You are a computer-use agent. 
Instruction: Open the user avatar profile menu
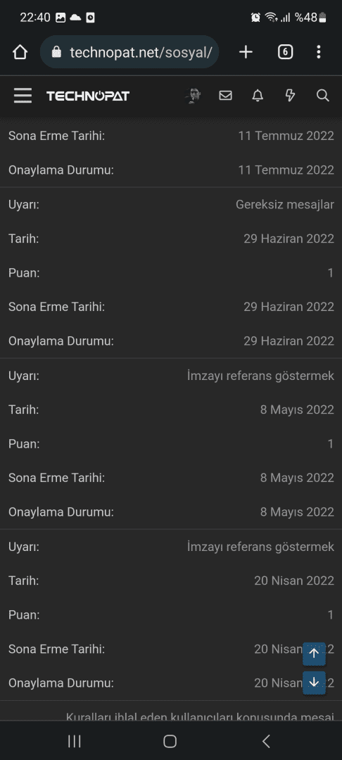193,96
